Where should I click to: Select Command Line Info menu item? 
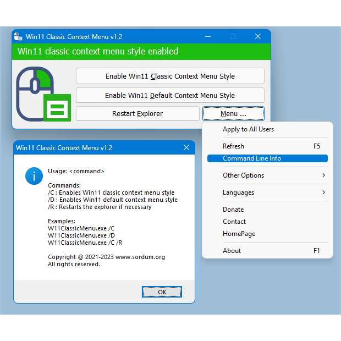tap(267, 158)
